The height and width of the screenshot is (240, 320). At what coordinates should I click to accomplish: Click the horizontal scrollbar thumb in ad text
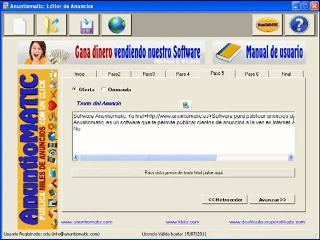click(x=148, y=157)
